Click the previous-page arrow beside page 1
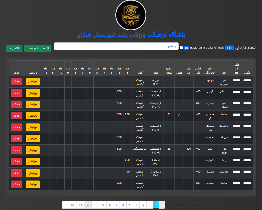Viewport: 262px width, 210px height. 162,205
